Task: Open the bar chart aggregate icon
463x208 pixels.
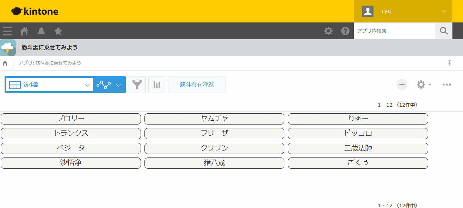Action: [x=157, y=85]
